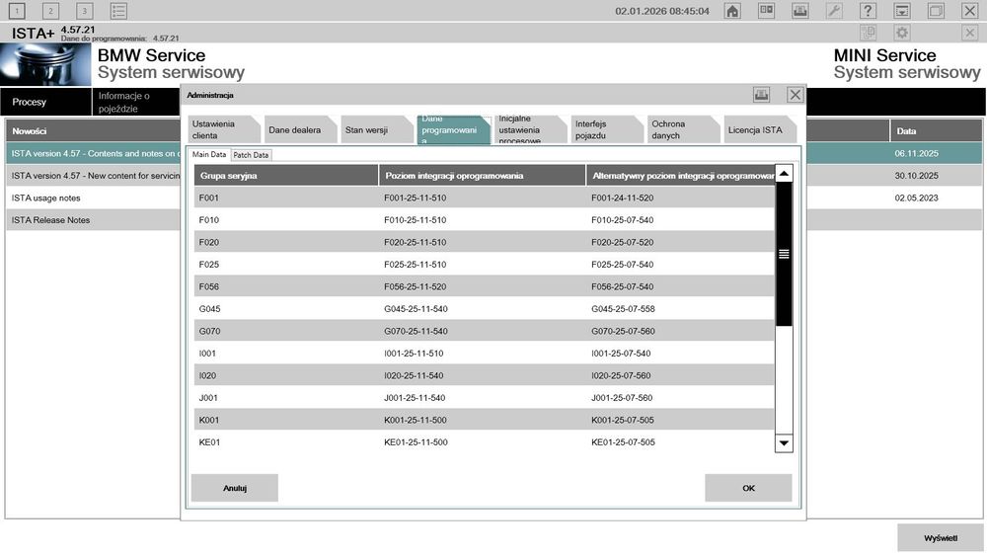Viewport: 987px width, 556px height.
Task: Select the F056 series row
Action: point(484,286)
